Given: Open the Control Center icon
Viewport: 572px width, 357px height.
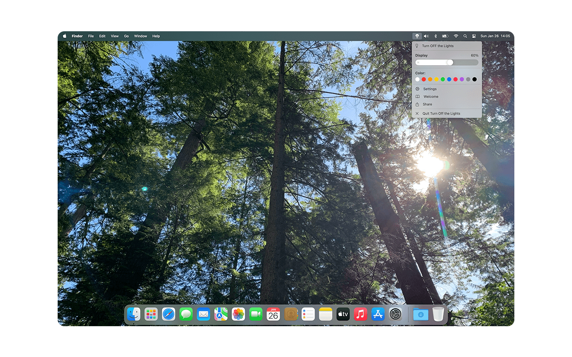Looking at the screenshot, I should (474, 36).
